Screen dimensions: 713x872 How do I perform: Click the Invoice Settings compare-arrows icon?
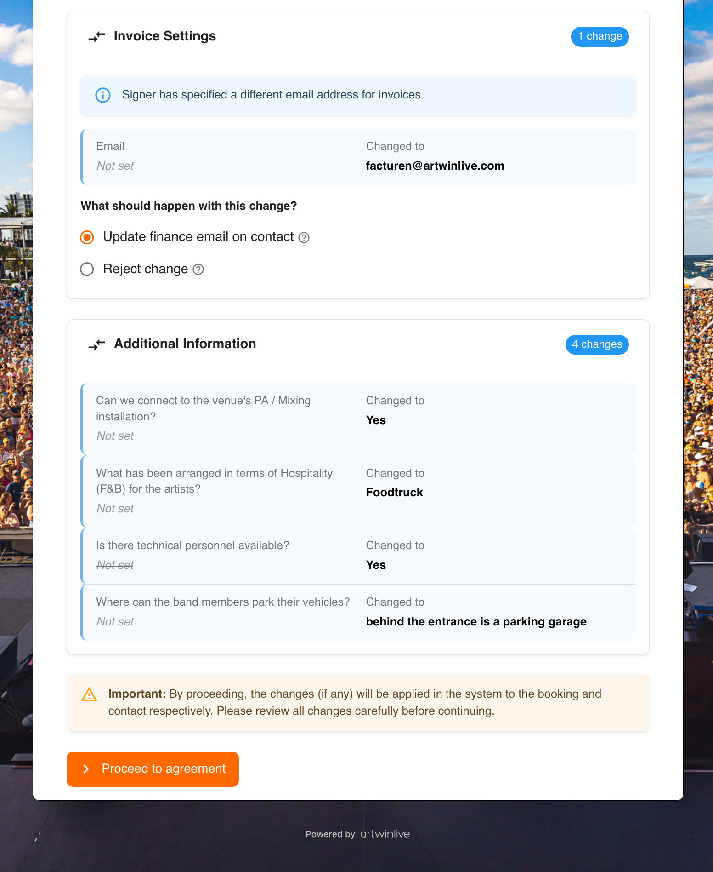(97, 36)
